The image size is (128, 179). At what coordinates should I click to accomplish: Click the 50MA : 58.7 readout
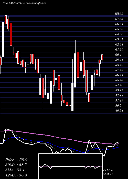click(x=16, y=165)
